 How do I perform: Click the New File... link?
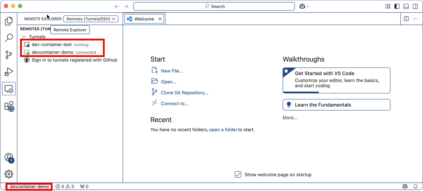point(172,71)
